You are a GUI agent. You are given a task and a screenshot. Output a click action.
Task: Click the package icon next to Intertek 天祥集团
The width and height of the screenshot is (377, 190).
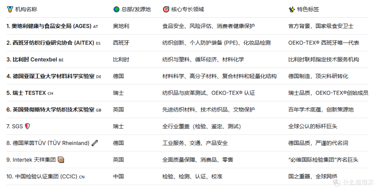pos(61,160)
